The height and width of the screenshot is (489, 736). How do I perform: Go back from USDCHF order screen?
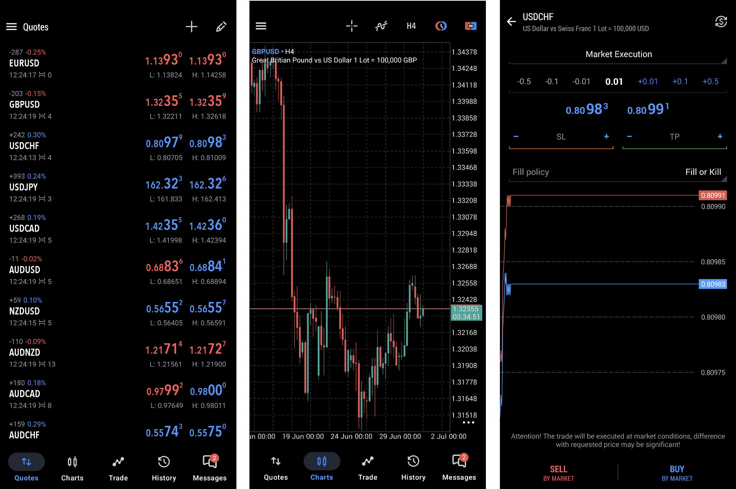511,22
